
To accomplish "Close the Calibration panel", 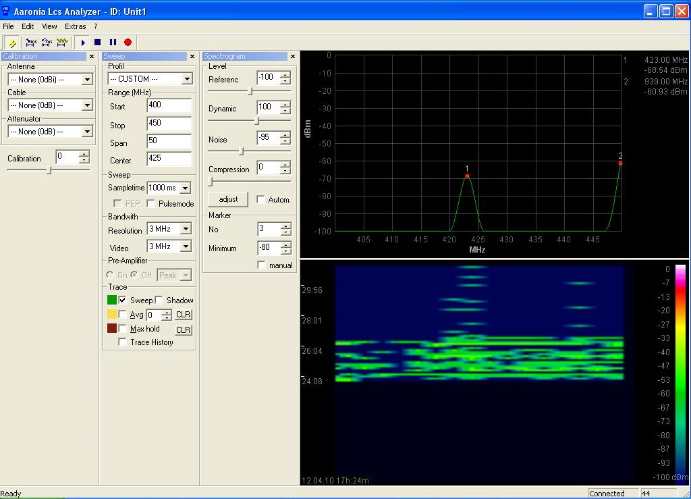I will tap(92, 57).
